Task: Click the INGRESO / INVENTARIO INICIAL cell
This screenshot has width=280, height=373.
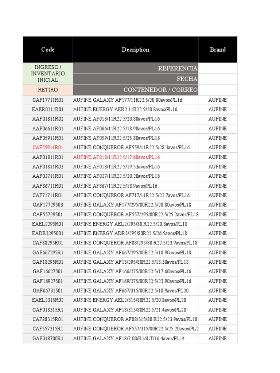Action: pos(48,74)
